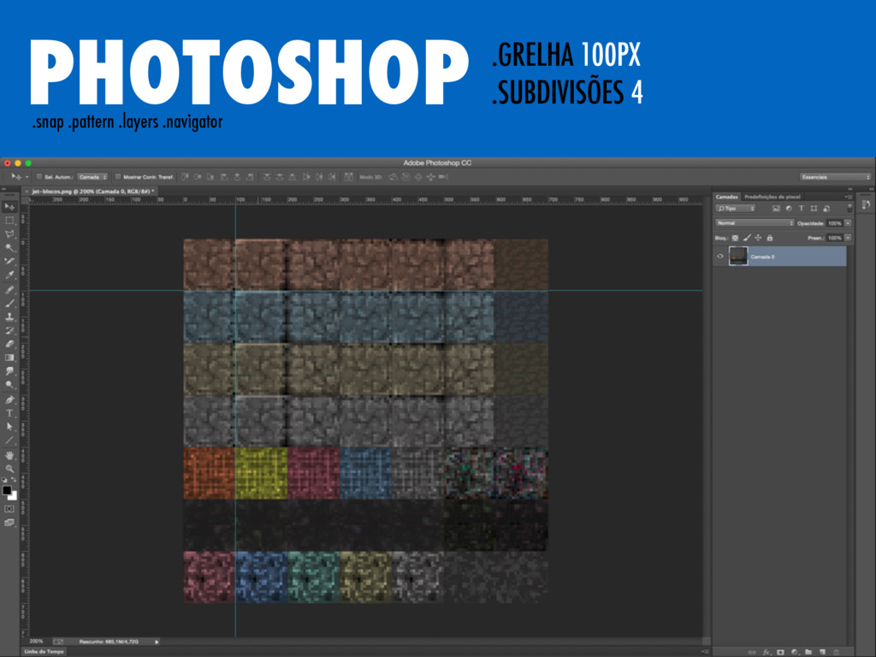Select the Path Selection tool
Viewport: 876px width, 657px height.
click(9, 428)
